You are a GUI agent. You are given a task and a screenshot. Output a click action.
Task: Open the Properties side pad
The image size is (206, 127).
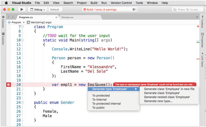click(x=202, y=40)
